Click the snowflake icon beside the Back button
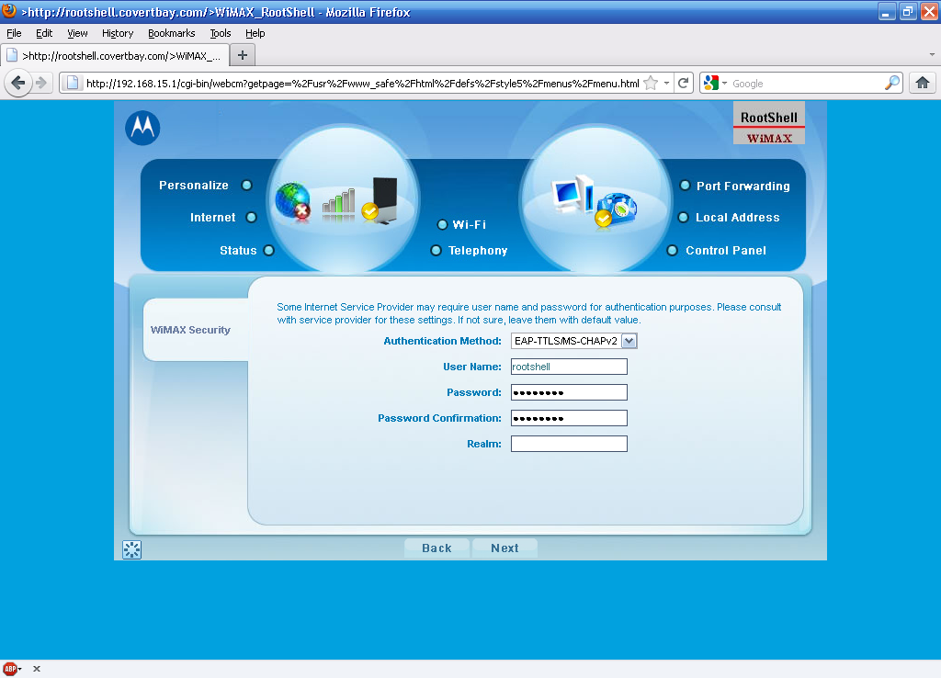941x678 pixels. coord(132,549)
